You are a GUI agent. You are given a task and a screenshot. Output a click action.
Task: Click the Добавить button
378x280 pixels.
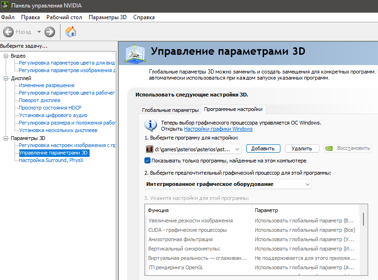pos(263,148)
